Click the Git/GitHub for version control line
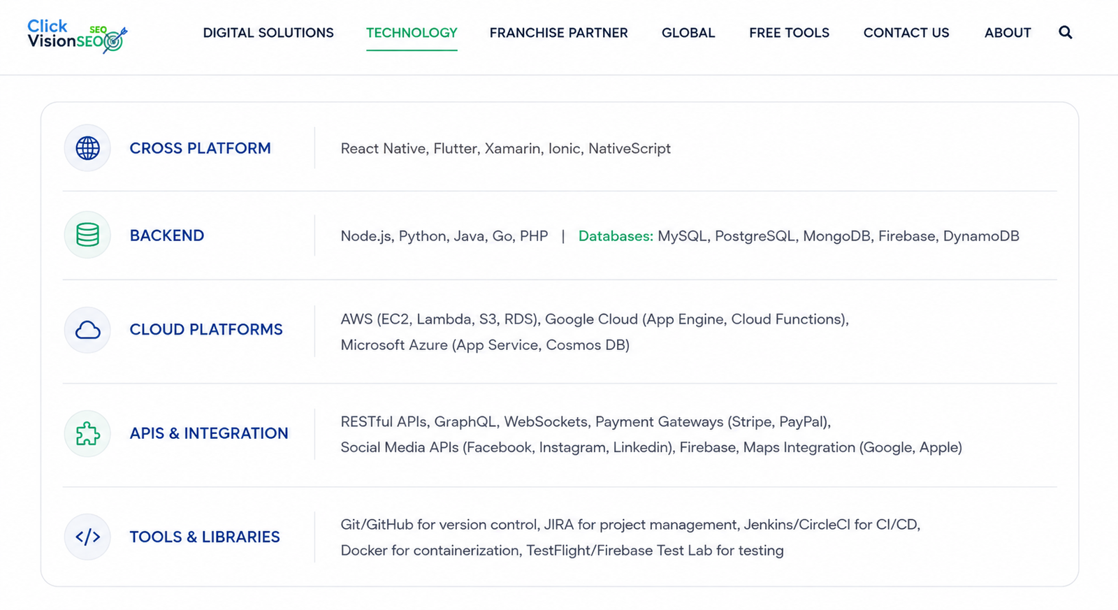 [630, 525]
